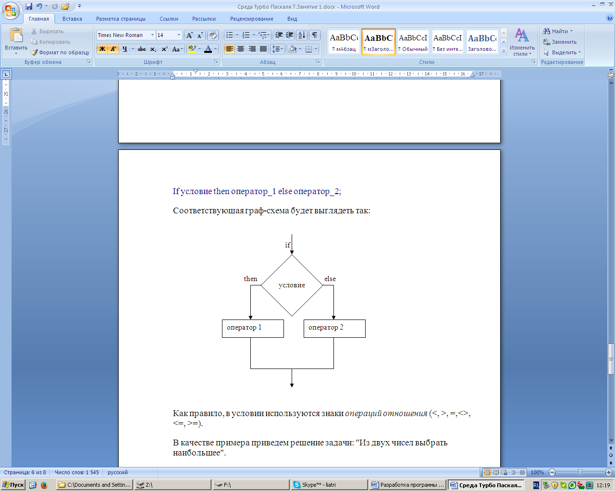Decrease font size with shrink font icon

[x=200, y=35]
